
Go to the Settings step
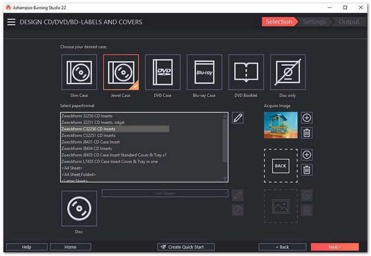(314, 22)
